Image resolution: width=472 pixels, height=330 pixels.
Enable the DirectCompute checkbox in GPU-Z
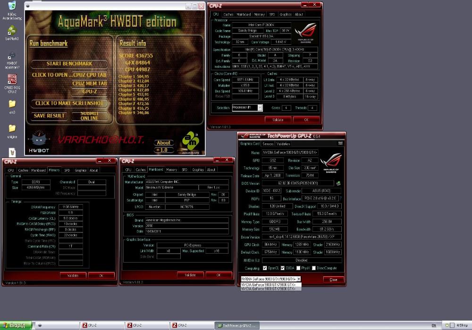pyautogui.click(x=314, y=268)
